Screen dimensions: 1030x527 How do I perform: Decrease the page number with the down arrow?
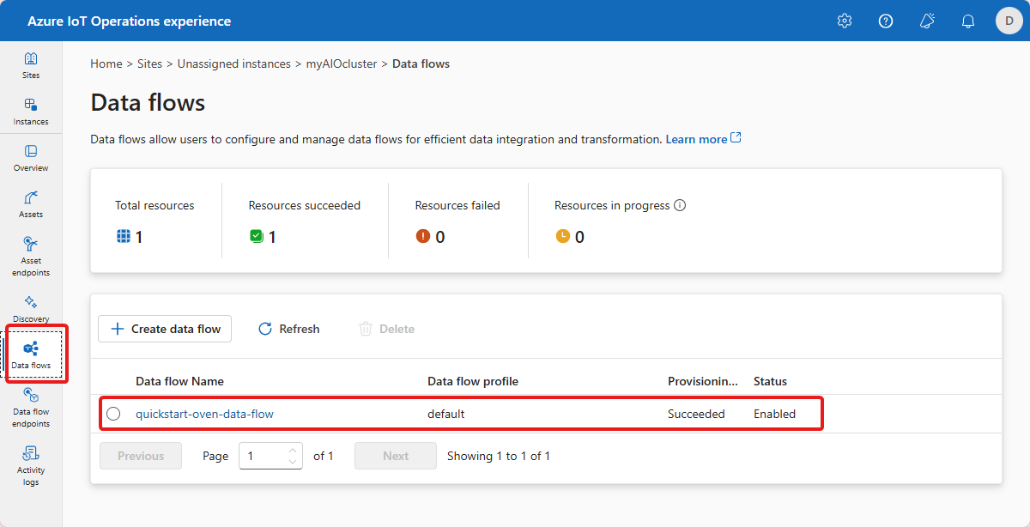tap(294, 462)
